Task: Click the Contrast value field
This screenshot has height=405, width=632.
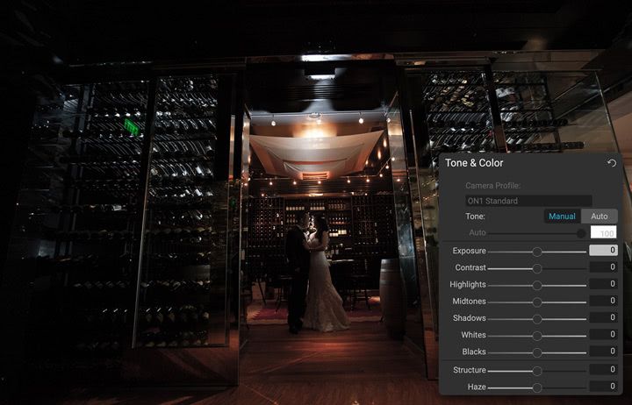Action: 603,266
